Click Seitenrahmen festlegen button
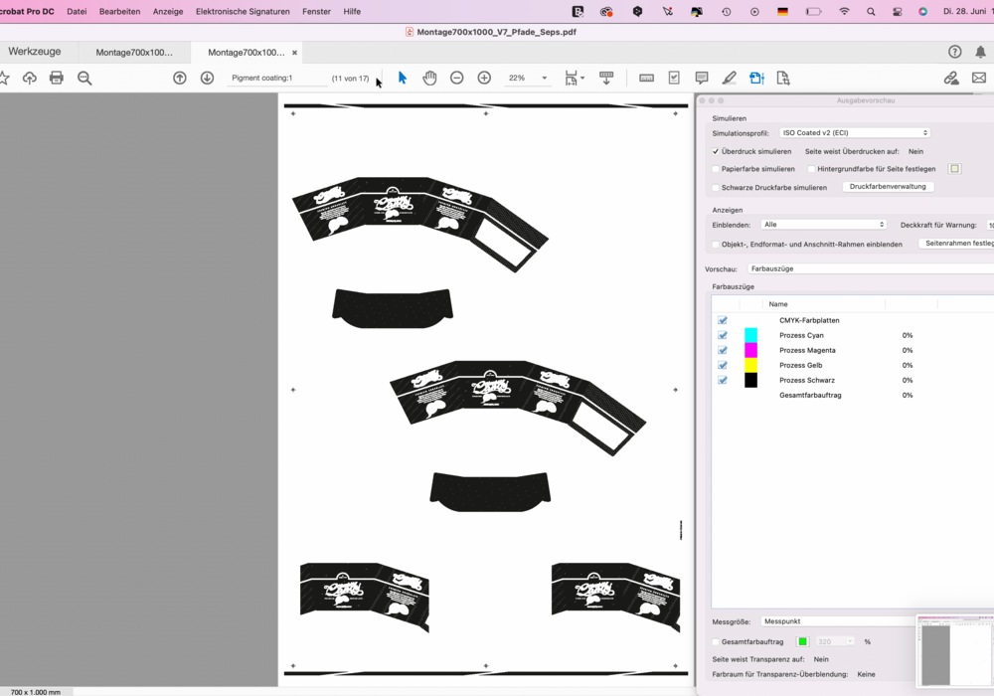The image size is (994, 696). point(957,244)
